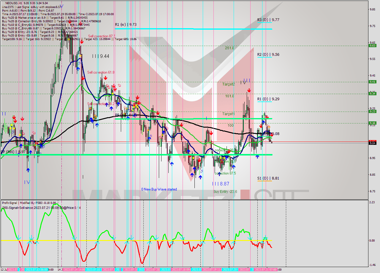Select the 'Sell correction 61.8' label
Viewport: 380px width, 273px height.
(x=101, y=72)
